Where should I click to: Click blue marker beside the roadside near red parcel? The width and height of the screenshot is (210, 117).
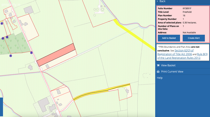coord(31,52)
